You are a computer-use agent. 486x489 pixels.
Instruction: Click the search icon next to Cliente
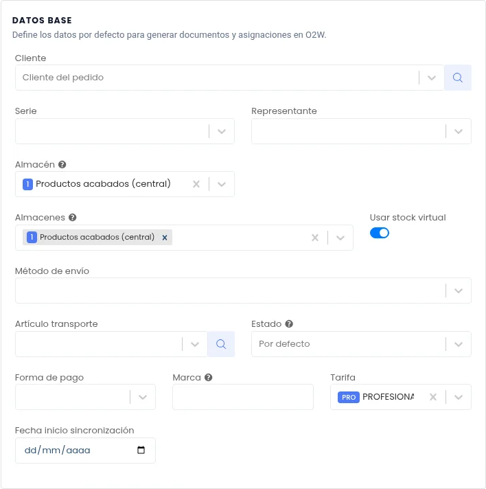point(458,78)
